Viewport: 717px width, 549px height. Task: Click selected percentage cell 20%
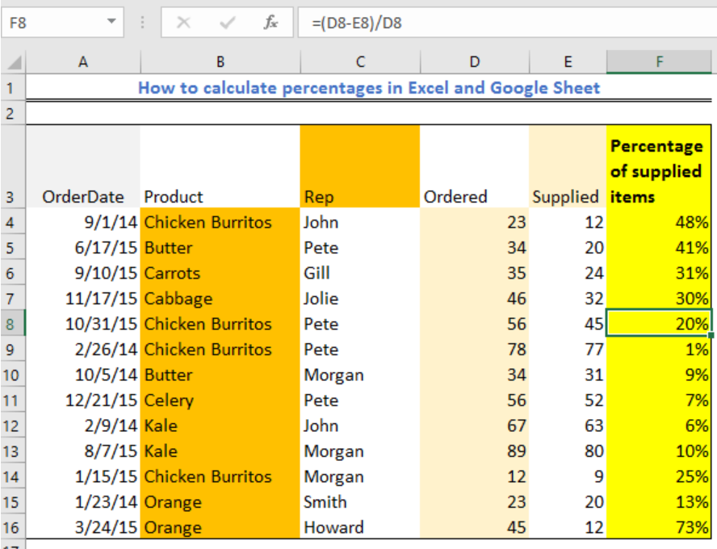(x=659, y=324)
